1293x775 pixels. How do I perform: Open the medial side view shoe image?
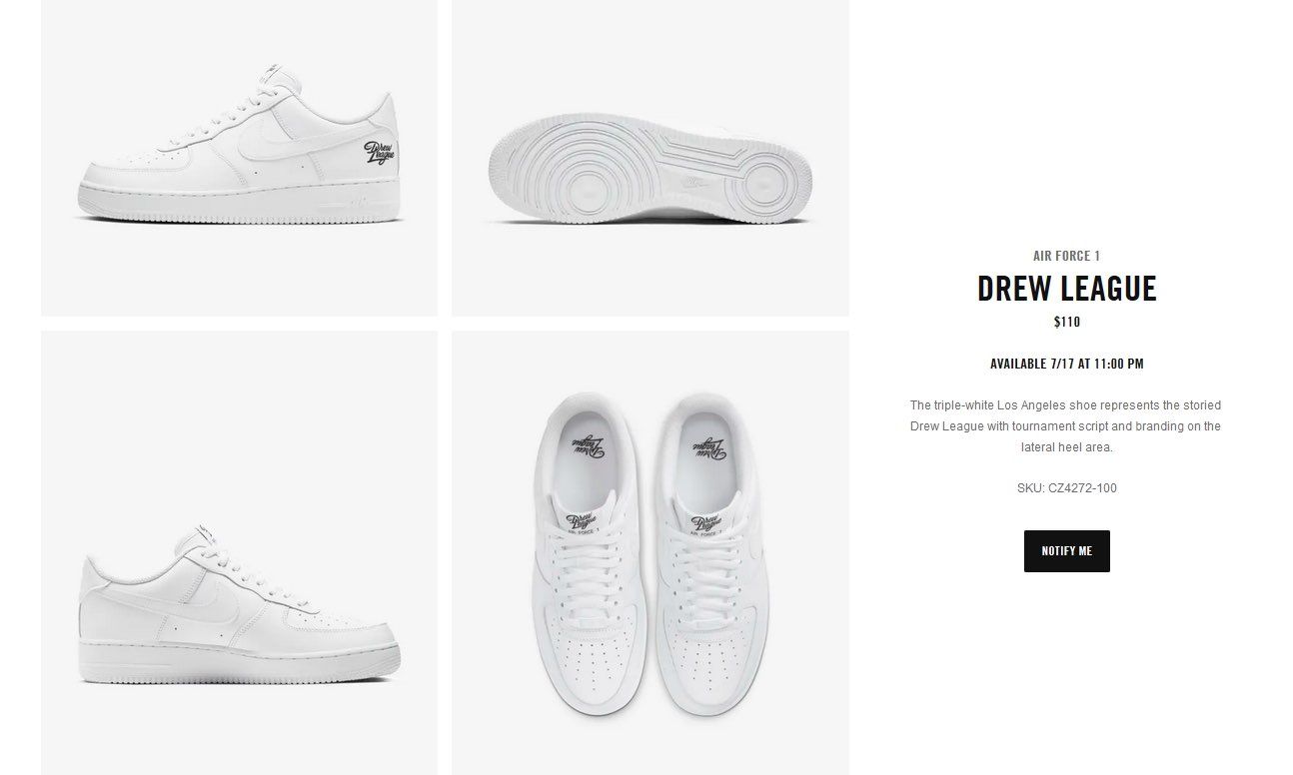pos(239,552)
